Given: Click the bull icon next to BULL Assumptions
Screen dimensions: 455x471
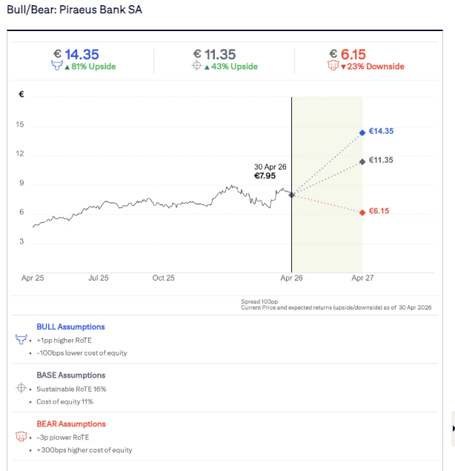Looking at the screenshot, I should [21, 339].
